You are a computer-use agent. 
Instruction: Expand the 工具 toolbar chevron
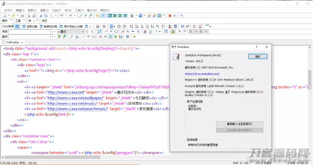(24, 20)
